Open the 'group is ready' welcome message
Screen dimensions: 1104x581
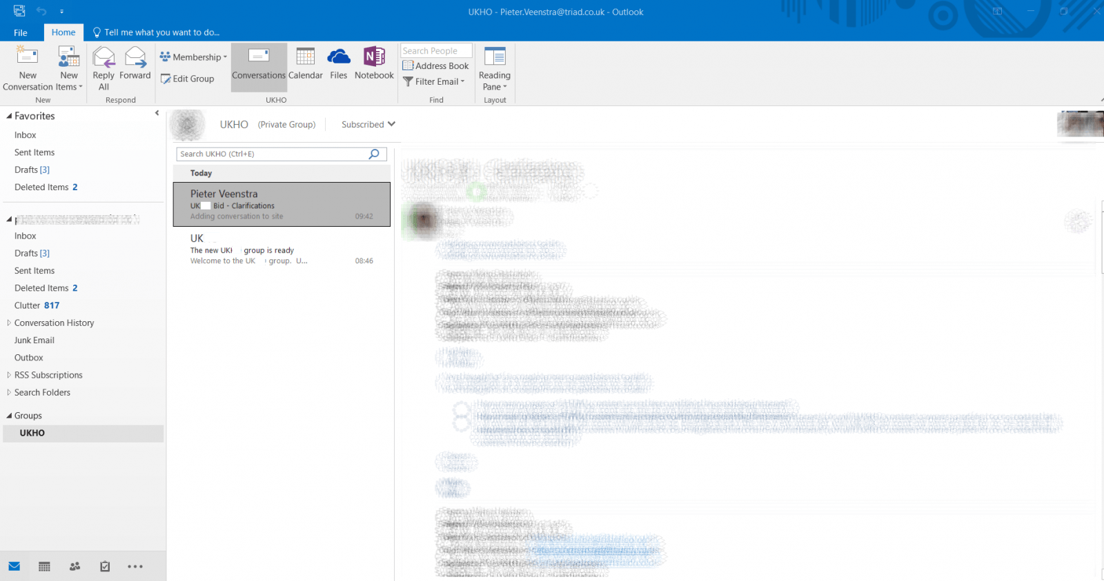(x=282, y=249)
